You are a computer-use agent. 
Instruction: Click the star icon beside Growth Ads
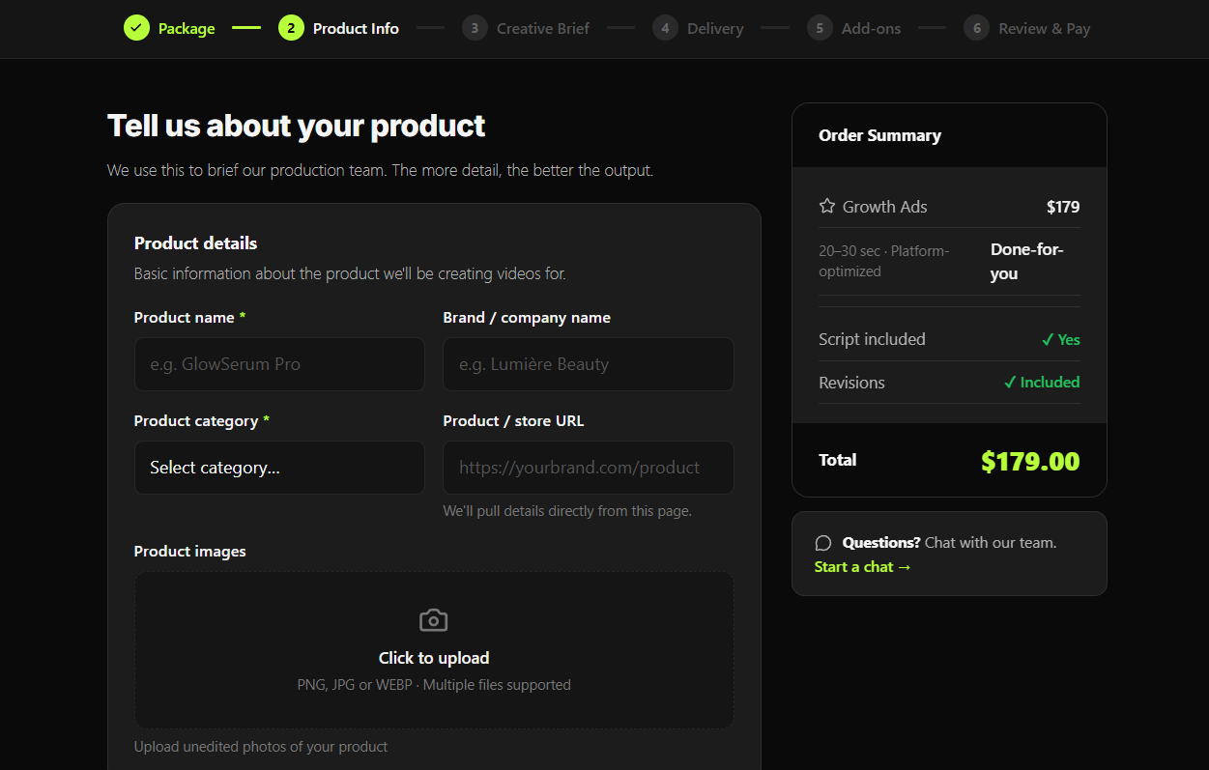(x=827, y=206)
